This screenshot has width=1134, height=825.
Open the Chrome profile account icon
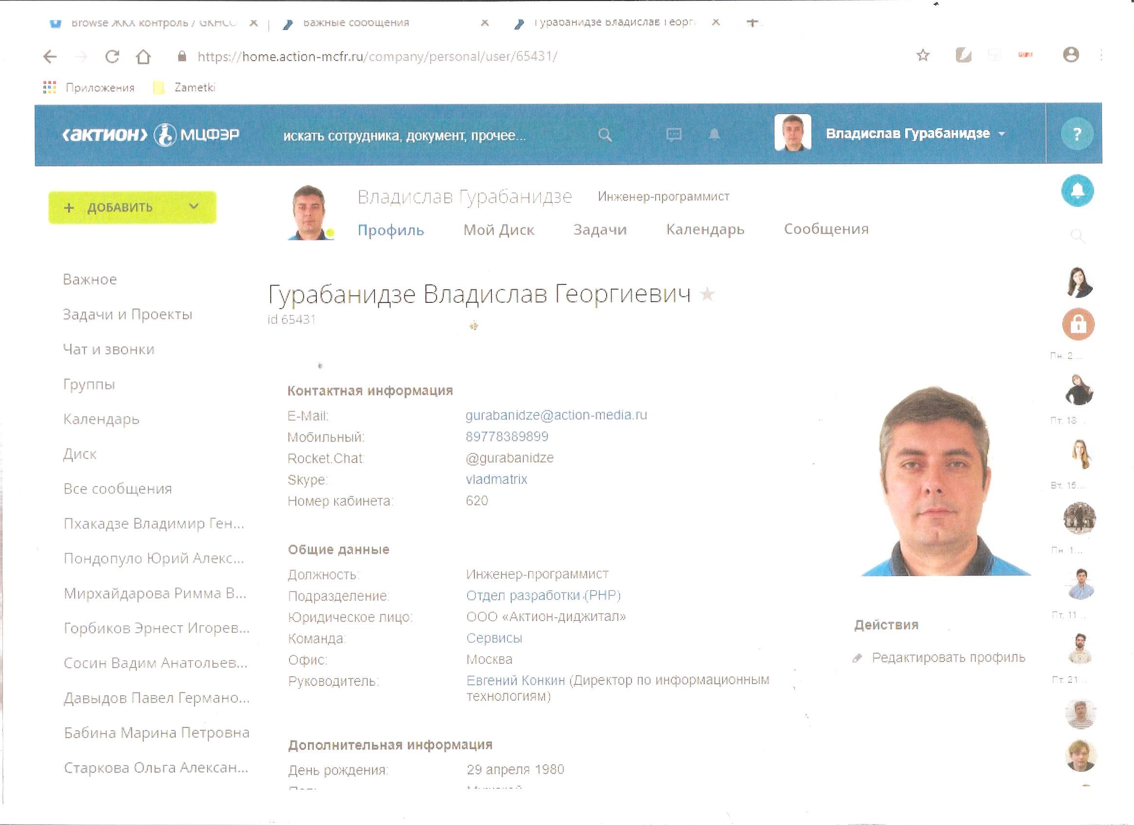pyautogui.click(x=1070, y=54)
